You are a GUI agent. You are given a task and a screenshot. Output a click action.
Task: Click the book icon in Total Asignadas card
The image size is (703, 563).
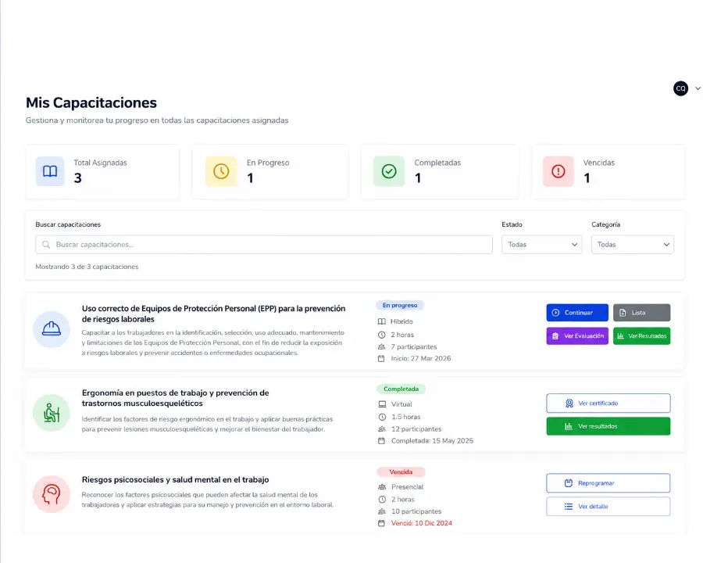[x=50, y=171]
